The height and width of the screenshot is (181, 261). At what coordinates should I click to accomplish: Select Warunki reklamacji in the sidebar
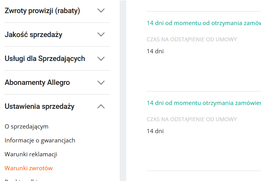pos(31,154)
